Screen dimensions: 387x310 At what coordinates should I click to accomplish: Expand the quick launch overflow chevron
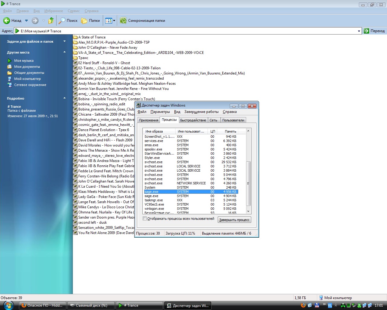pos(324,305)
